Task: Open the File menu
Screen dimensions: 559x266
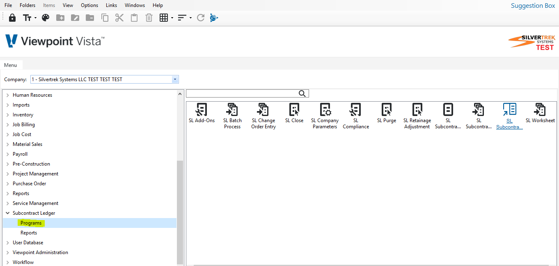Action: (8, 5)
